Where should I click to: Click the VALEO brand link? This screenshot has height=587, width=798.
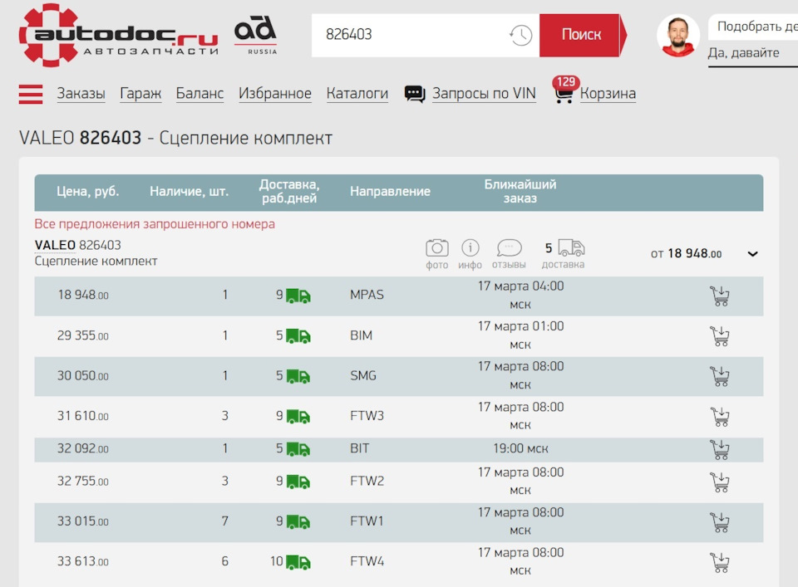55,245
